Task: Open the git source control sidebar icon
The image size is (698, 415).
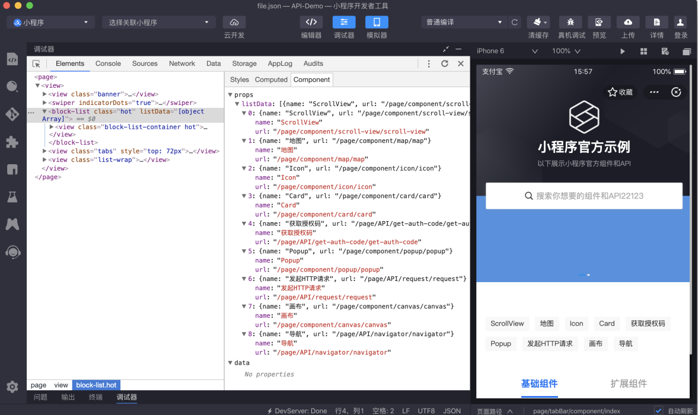Action: point(12,114)
